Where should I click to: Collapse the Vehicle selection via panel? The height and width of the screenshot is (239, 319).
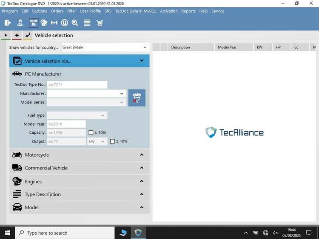[142, 61]
